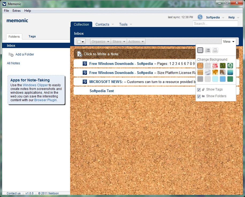Open the Softpedia account dropdown

(x=215, y=17)
